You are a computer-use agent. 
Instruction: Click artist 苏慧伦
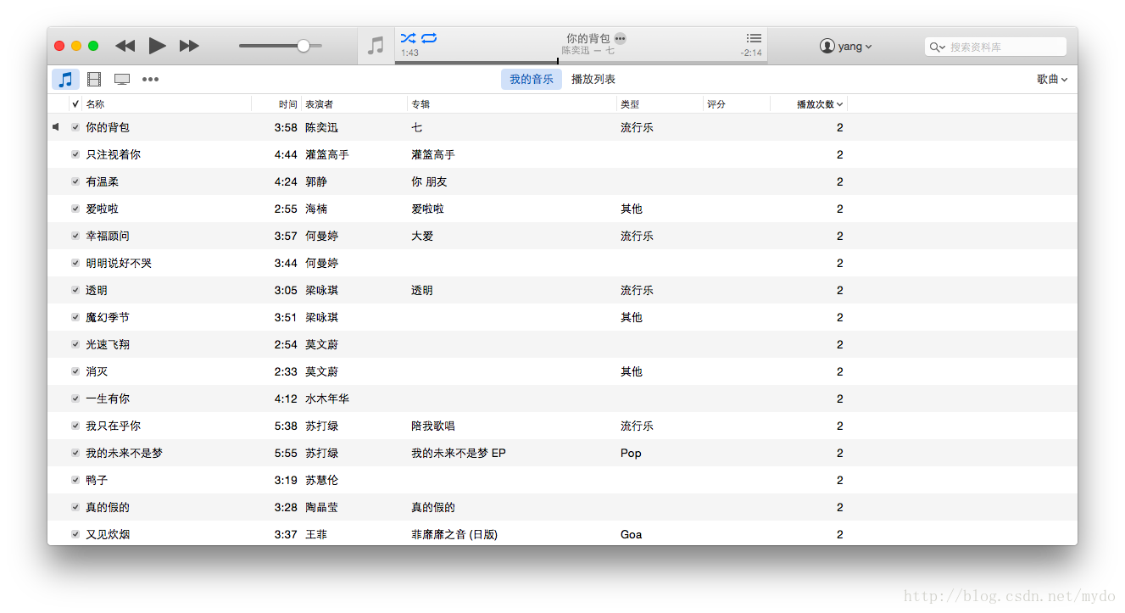click(321, 480)
